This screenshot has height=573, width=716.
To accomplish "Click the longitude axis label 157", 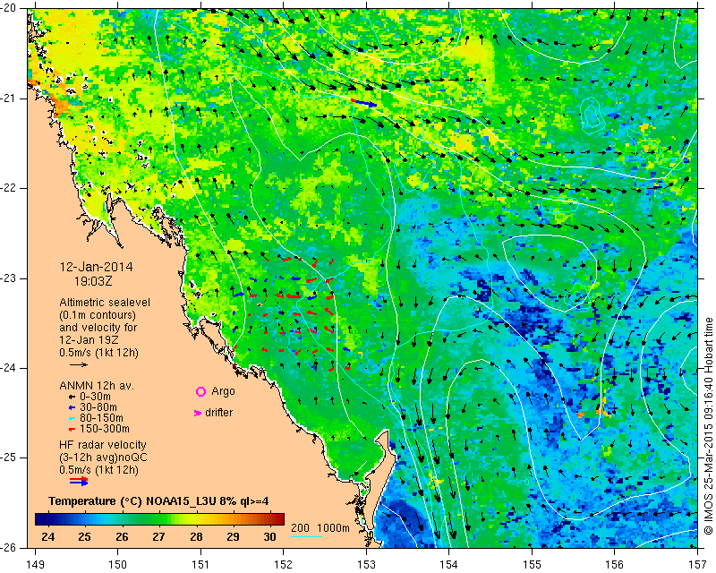I will click(697, 565).
